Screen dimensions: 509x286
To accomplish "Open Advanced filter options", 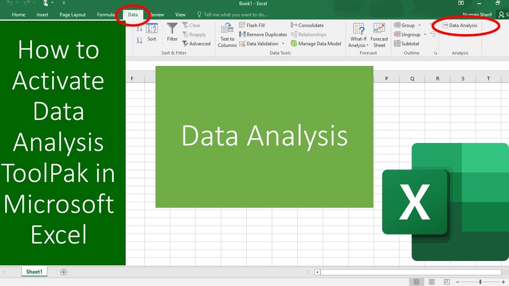I will point(196,44).
